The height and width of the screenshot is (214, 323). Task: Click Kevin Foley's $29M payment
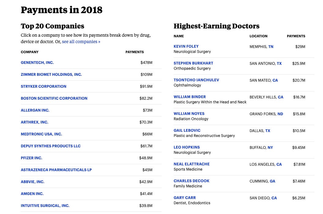click(x=300, y=47)
